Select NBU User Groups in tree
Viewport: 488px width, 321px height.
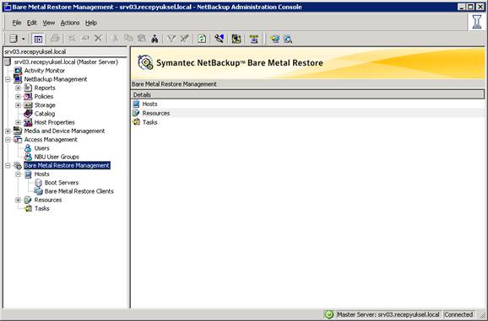[57, 157]
